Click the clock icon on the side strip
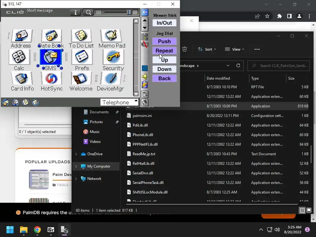This screenshot has height=237, width=316. pos(145,37)
